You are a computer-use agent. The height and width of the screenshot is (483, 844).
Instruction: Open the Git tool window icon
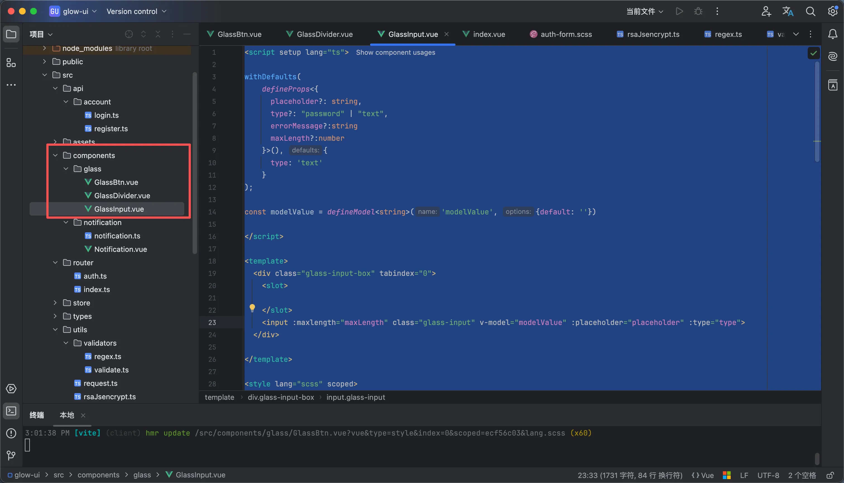tap(11, 455)
